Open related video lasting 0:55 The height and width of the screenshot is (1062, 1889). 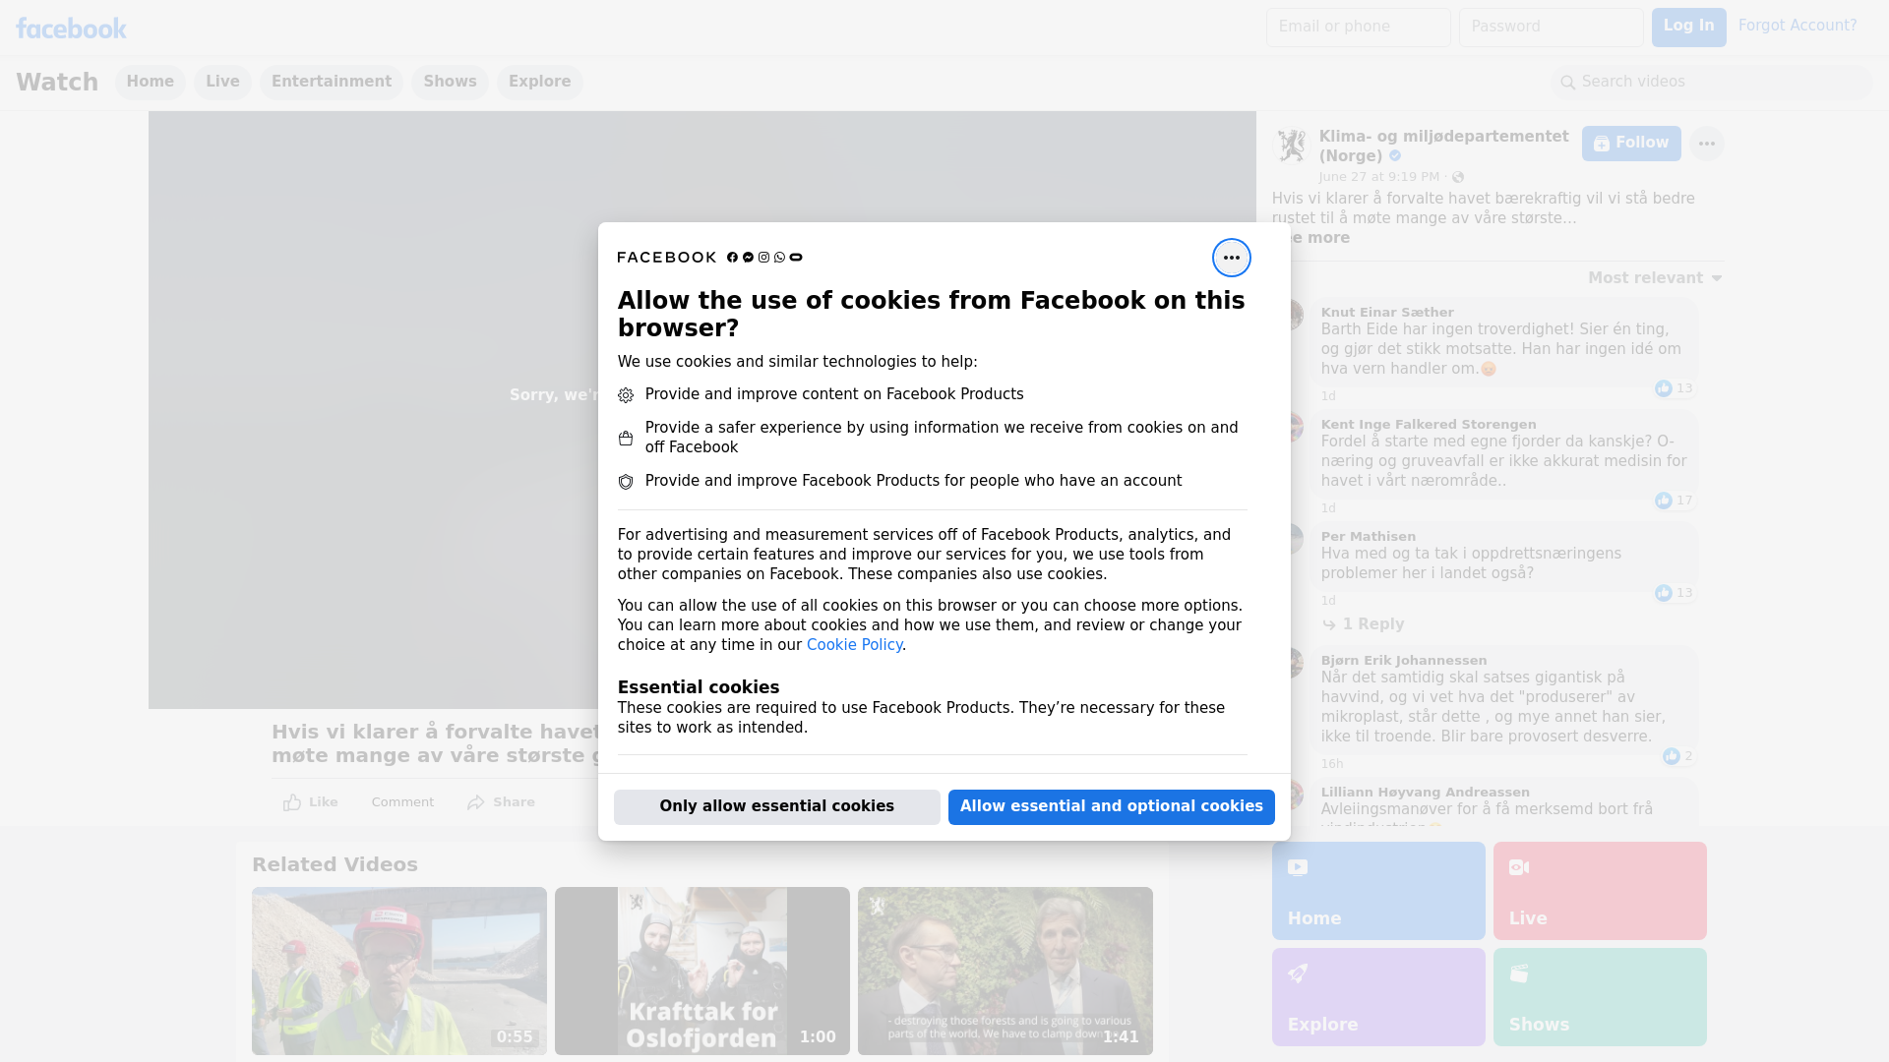point(398,971)
